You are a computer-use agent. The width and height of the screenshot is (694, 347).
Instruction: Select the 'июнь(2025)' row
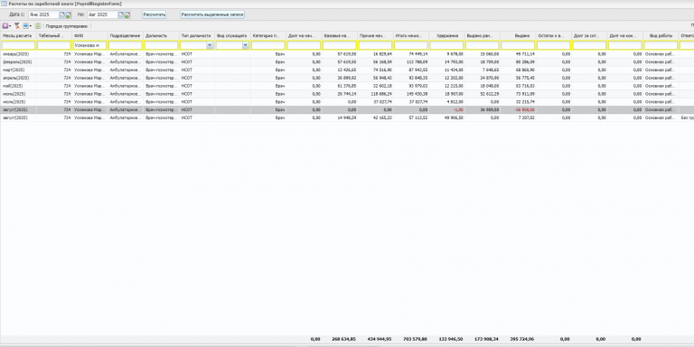click(x=347, y=94)
